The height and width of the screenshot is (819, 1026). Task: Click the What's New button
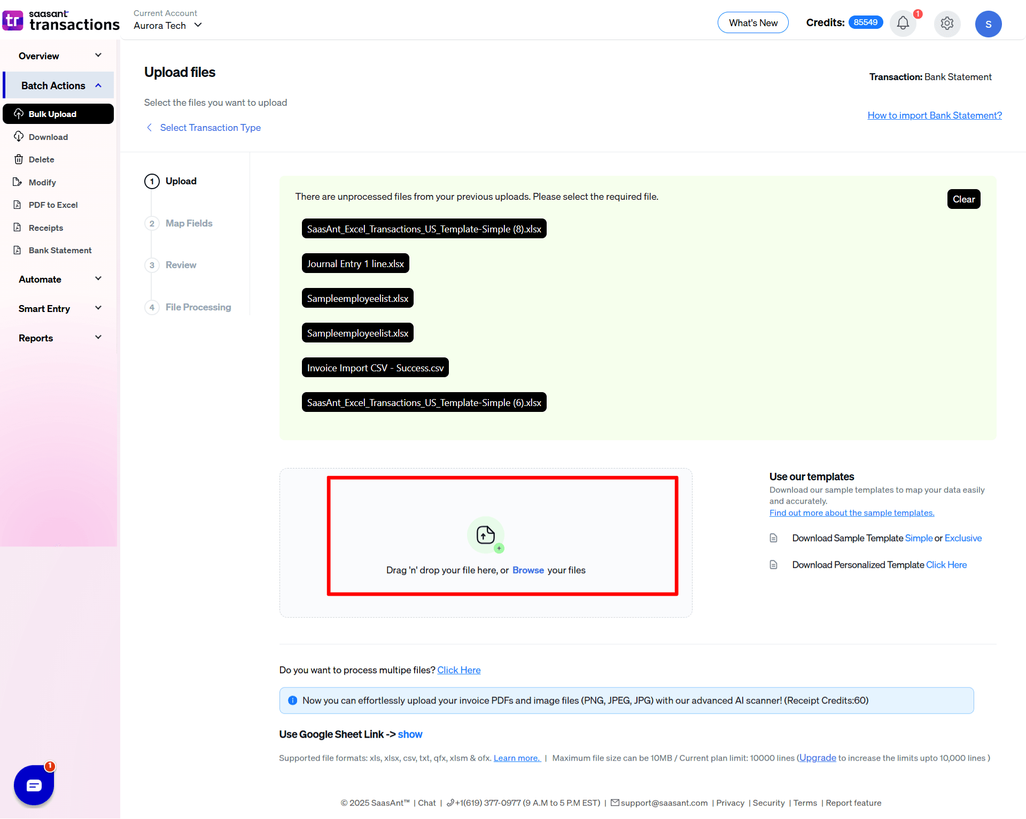pyautogui.click(x=753, y=22)
